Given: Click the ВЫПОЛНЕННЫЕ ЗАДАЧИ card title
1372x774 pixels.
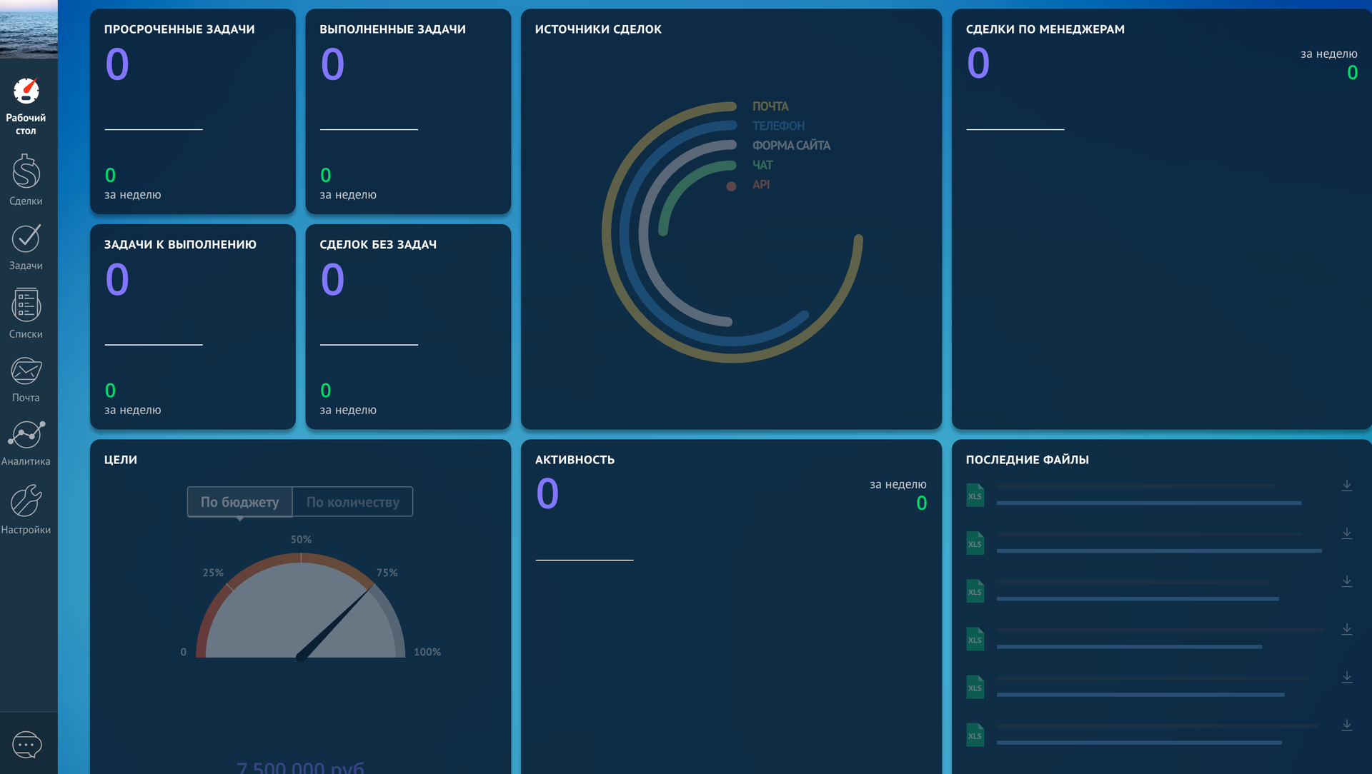Looking at the screenshot, I should [392, 29].
